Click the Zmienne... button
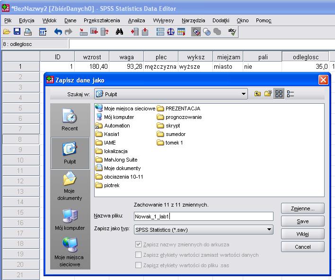The width and height of the screenshot is (335, 280). [303, 208]
